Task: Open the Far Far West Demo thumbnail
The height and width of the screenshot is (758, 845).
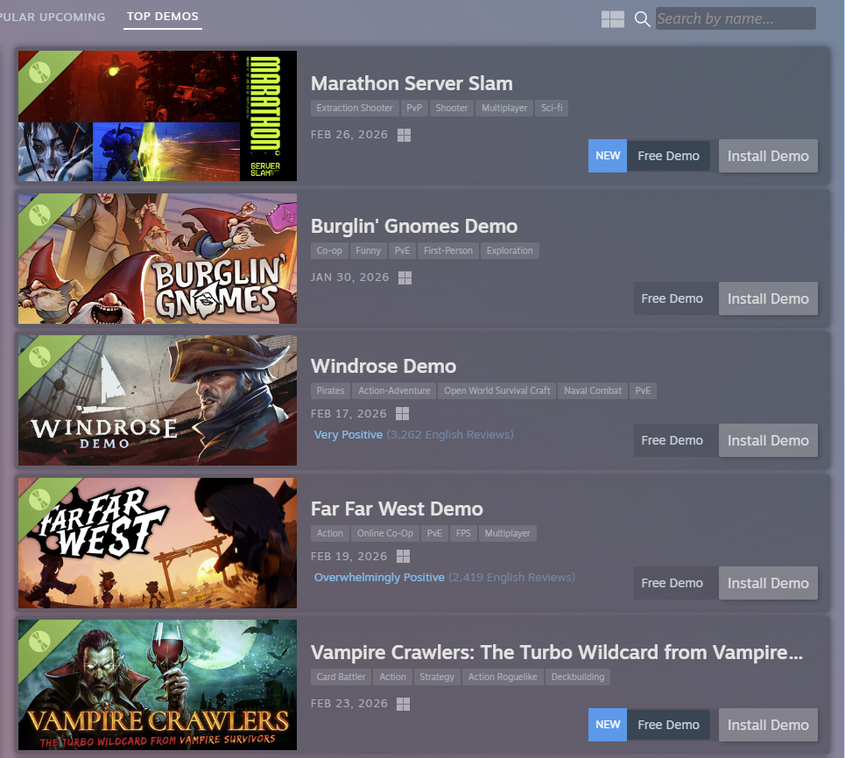Action: click(x=158, y=543)
